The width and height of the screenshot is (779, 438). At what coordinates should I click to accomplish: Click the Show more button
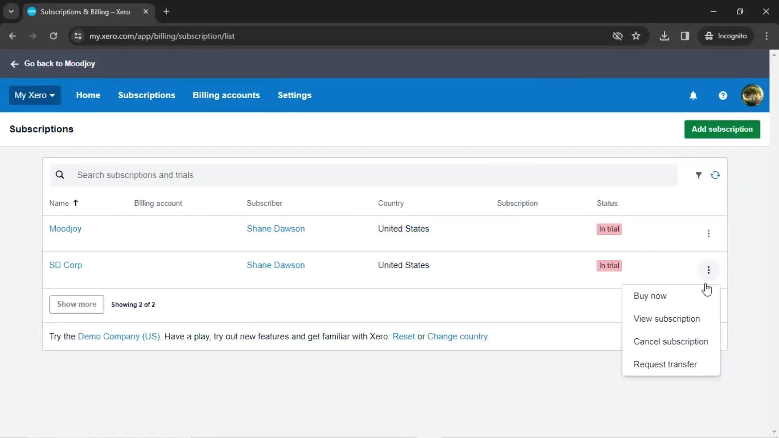pyautogui.click(x=77, y=305)
